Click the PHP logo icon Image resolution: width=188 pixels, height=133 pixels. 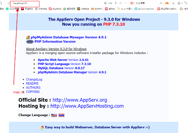[30, 42]
